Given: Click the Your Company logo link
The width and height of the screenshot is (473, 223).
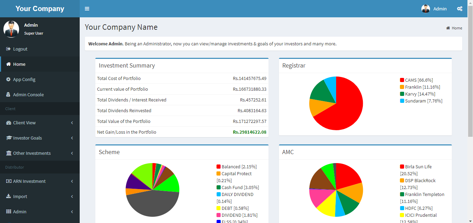Looking at the screenshot, I should [x=40, y=9].
